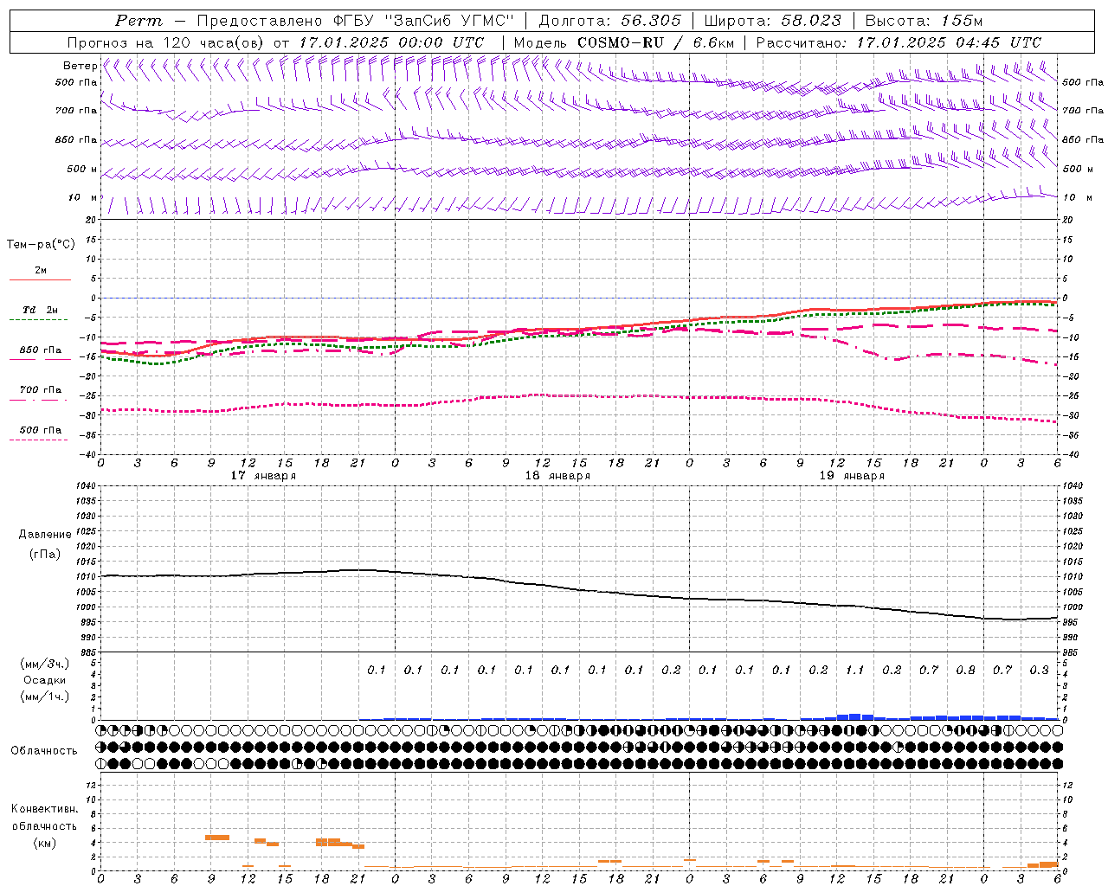The width and height of the screenshot is (1108, 886).
Task: Click the "(км)" convective cloud unit label
Action: [x=44, y=843]
